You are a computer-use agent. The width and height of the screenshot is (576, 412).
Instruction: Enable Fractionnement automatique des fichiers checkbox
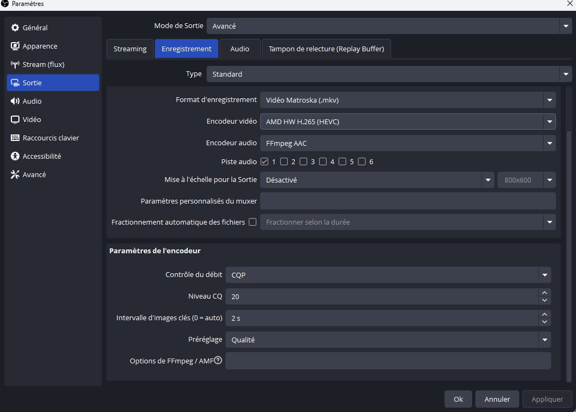coord(253,222)
